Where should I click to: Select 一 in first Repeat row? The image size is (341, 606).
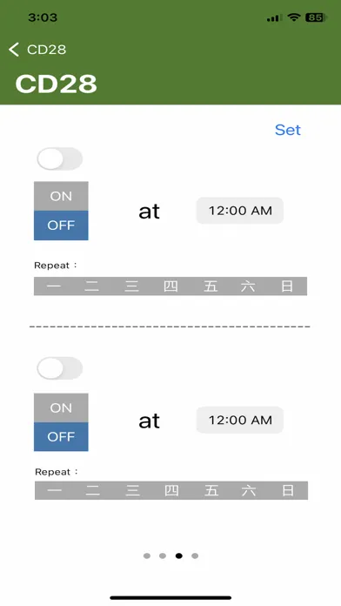click(x=54, y=286)
